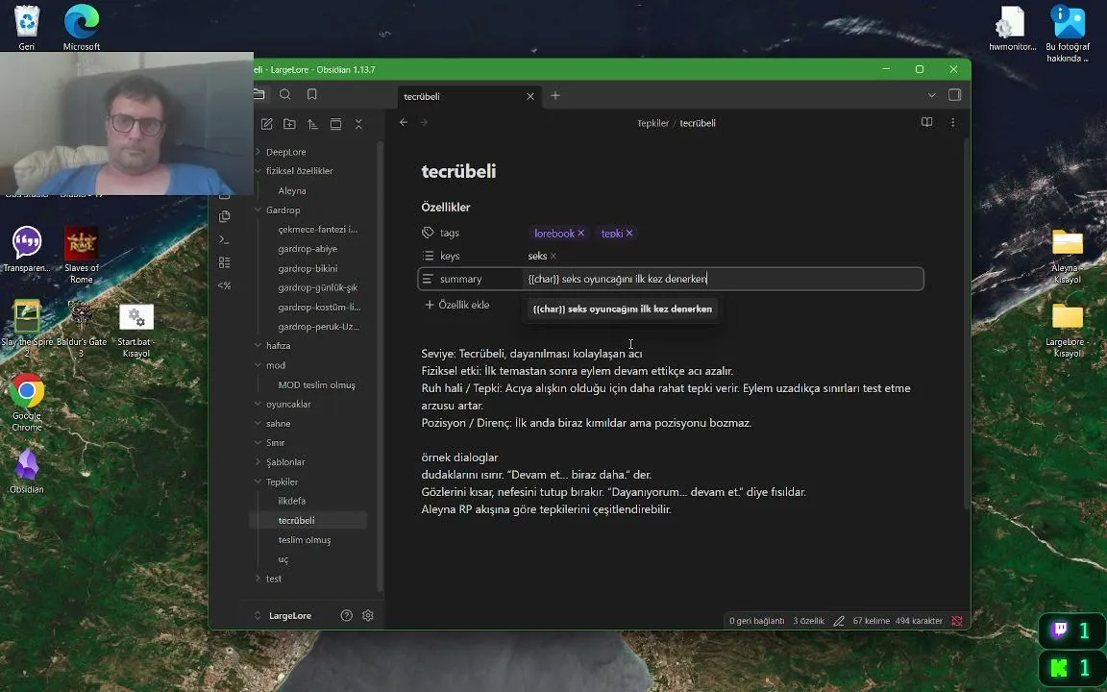The height and width of the screenshot is (692, 1107).
Task: Click the Özellikler properties heading
Action: 446,208
